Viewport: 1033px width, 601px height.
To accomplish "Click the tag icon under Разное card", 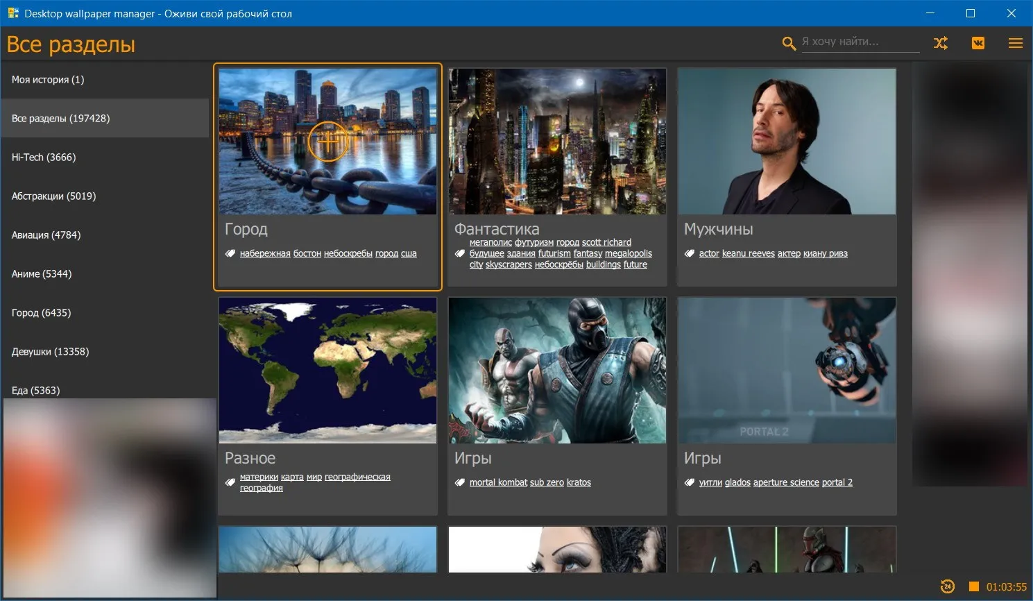I will point(230,482).
